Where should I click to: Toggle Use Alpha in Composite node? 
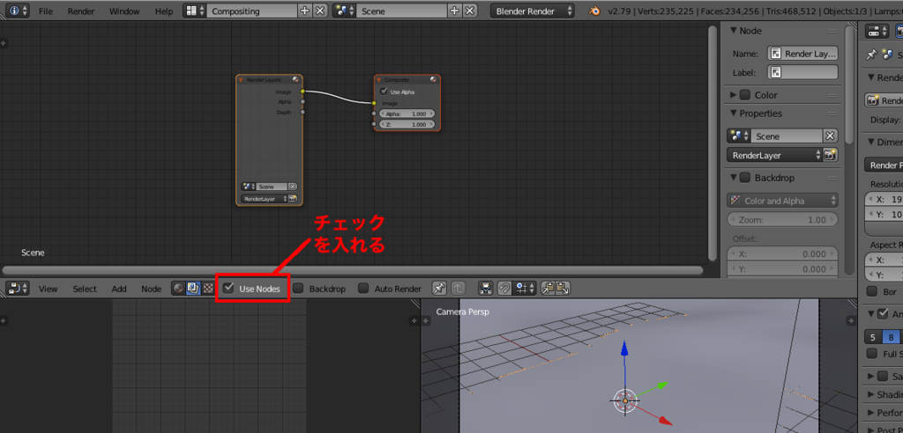384,92
